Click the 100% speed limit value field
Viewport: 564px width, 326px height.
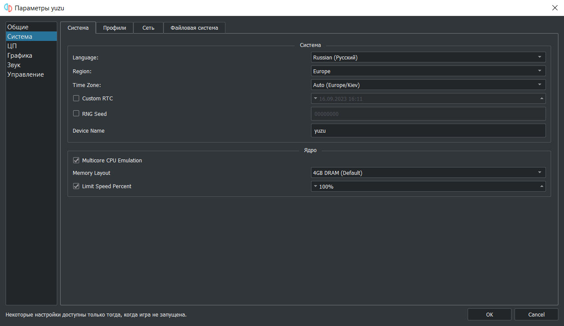[428, 186]
